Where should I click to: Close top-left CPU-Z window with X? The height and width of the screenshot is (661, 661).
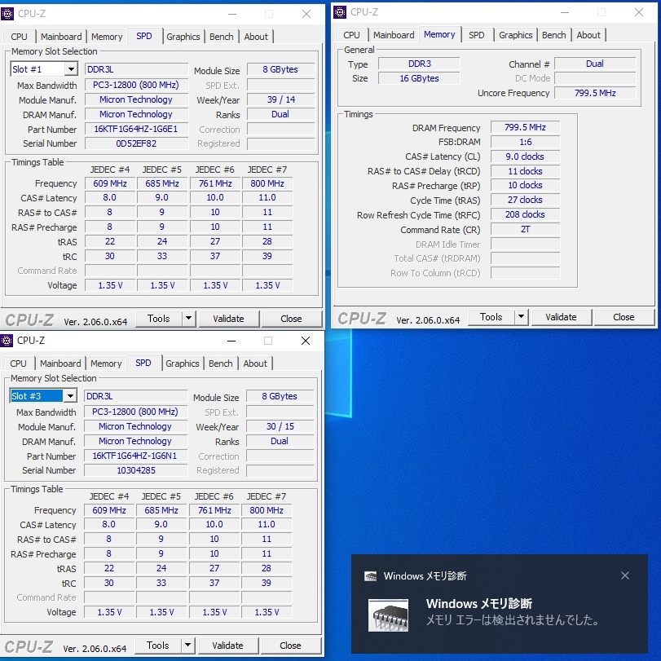click(306, 14)
